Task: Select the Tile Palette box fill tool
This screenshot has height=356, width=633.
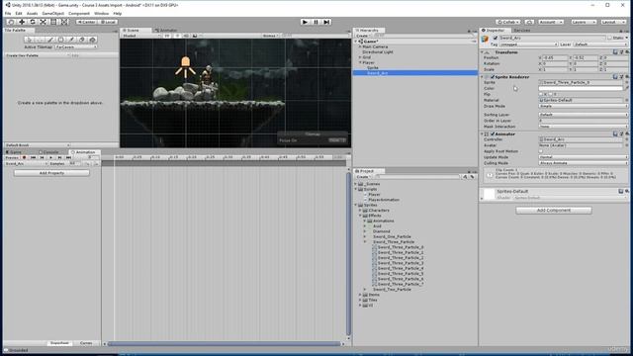Action: (x=60, y=40)
